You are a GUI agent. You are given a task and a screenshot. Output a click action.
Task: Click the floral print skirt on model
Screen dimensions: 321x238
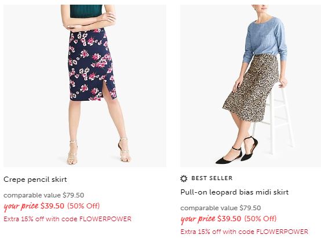click(x=92, y=64)
